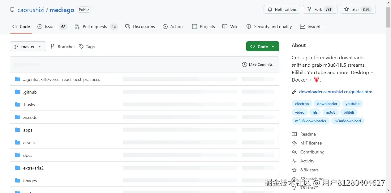The width and height of the screenshot is (391, 193).
Task: Open the 8.9k stars link
Action: pyautogui.click(x=305, y=170)
